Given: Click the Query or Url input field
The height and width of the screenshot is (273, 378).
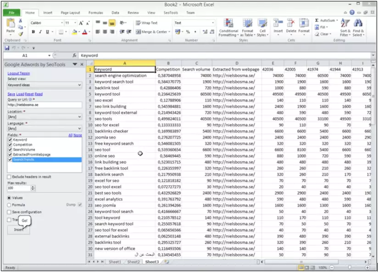Looking at the screenshot, I should coord(44,105).
